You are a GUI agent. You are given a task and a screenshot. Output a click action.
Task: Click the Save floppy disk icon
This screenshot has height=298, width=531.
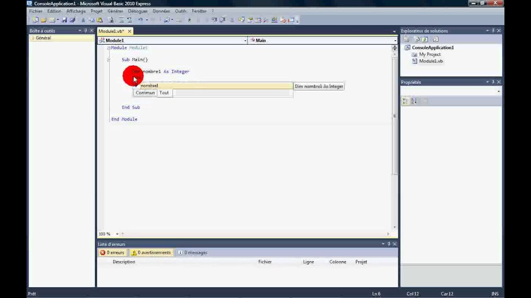tap(64, 20)
